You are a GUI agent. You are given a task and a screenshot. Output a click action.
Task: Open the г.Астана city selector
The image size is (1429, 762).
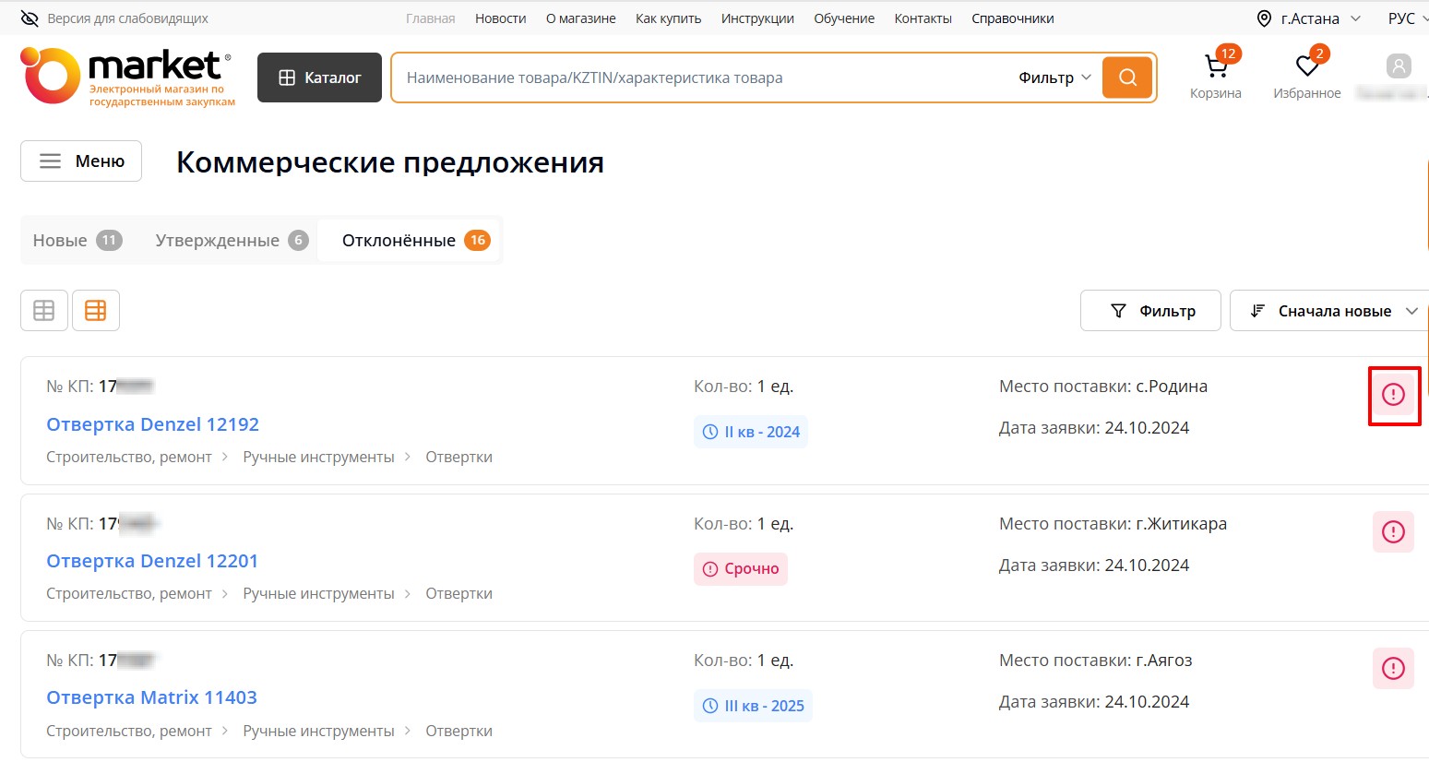click(1308, 18)
